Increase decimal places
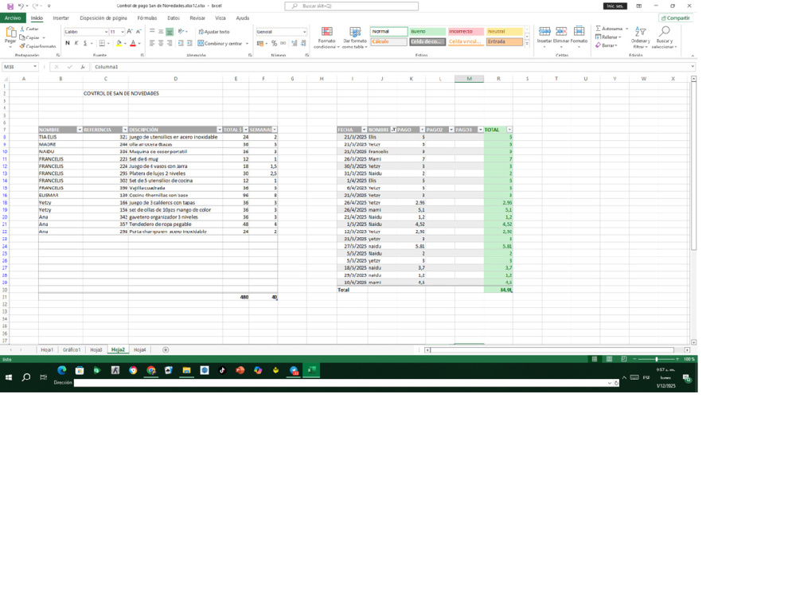The height and width of the screenshot is (597, 796). click(294, 43)
